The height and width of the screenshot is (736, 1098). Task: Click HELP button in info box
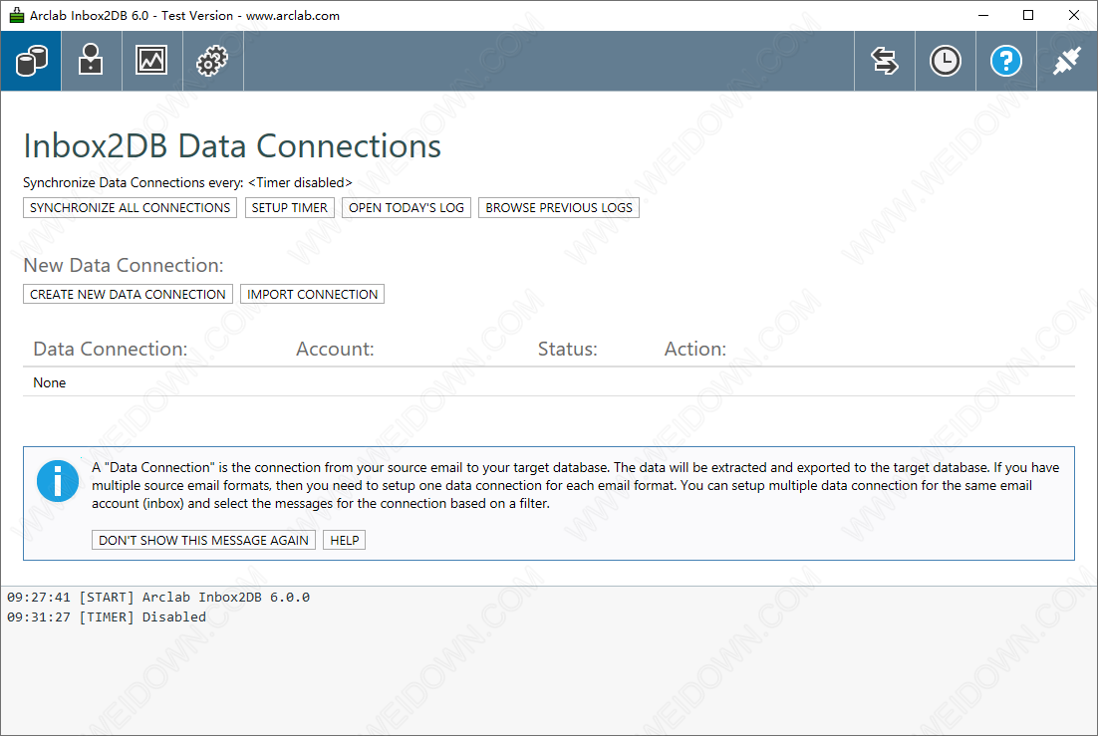[x=344, y=540]
